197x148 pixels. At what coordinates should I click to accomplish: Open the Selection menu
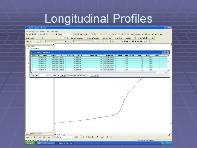pos(42,31)
